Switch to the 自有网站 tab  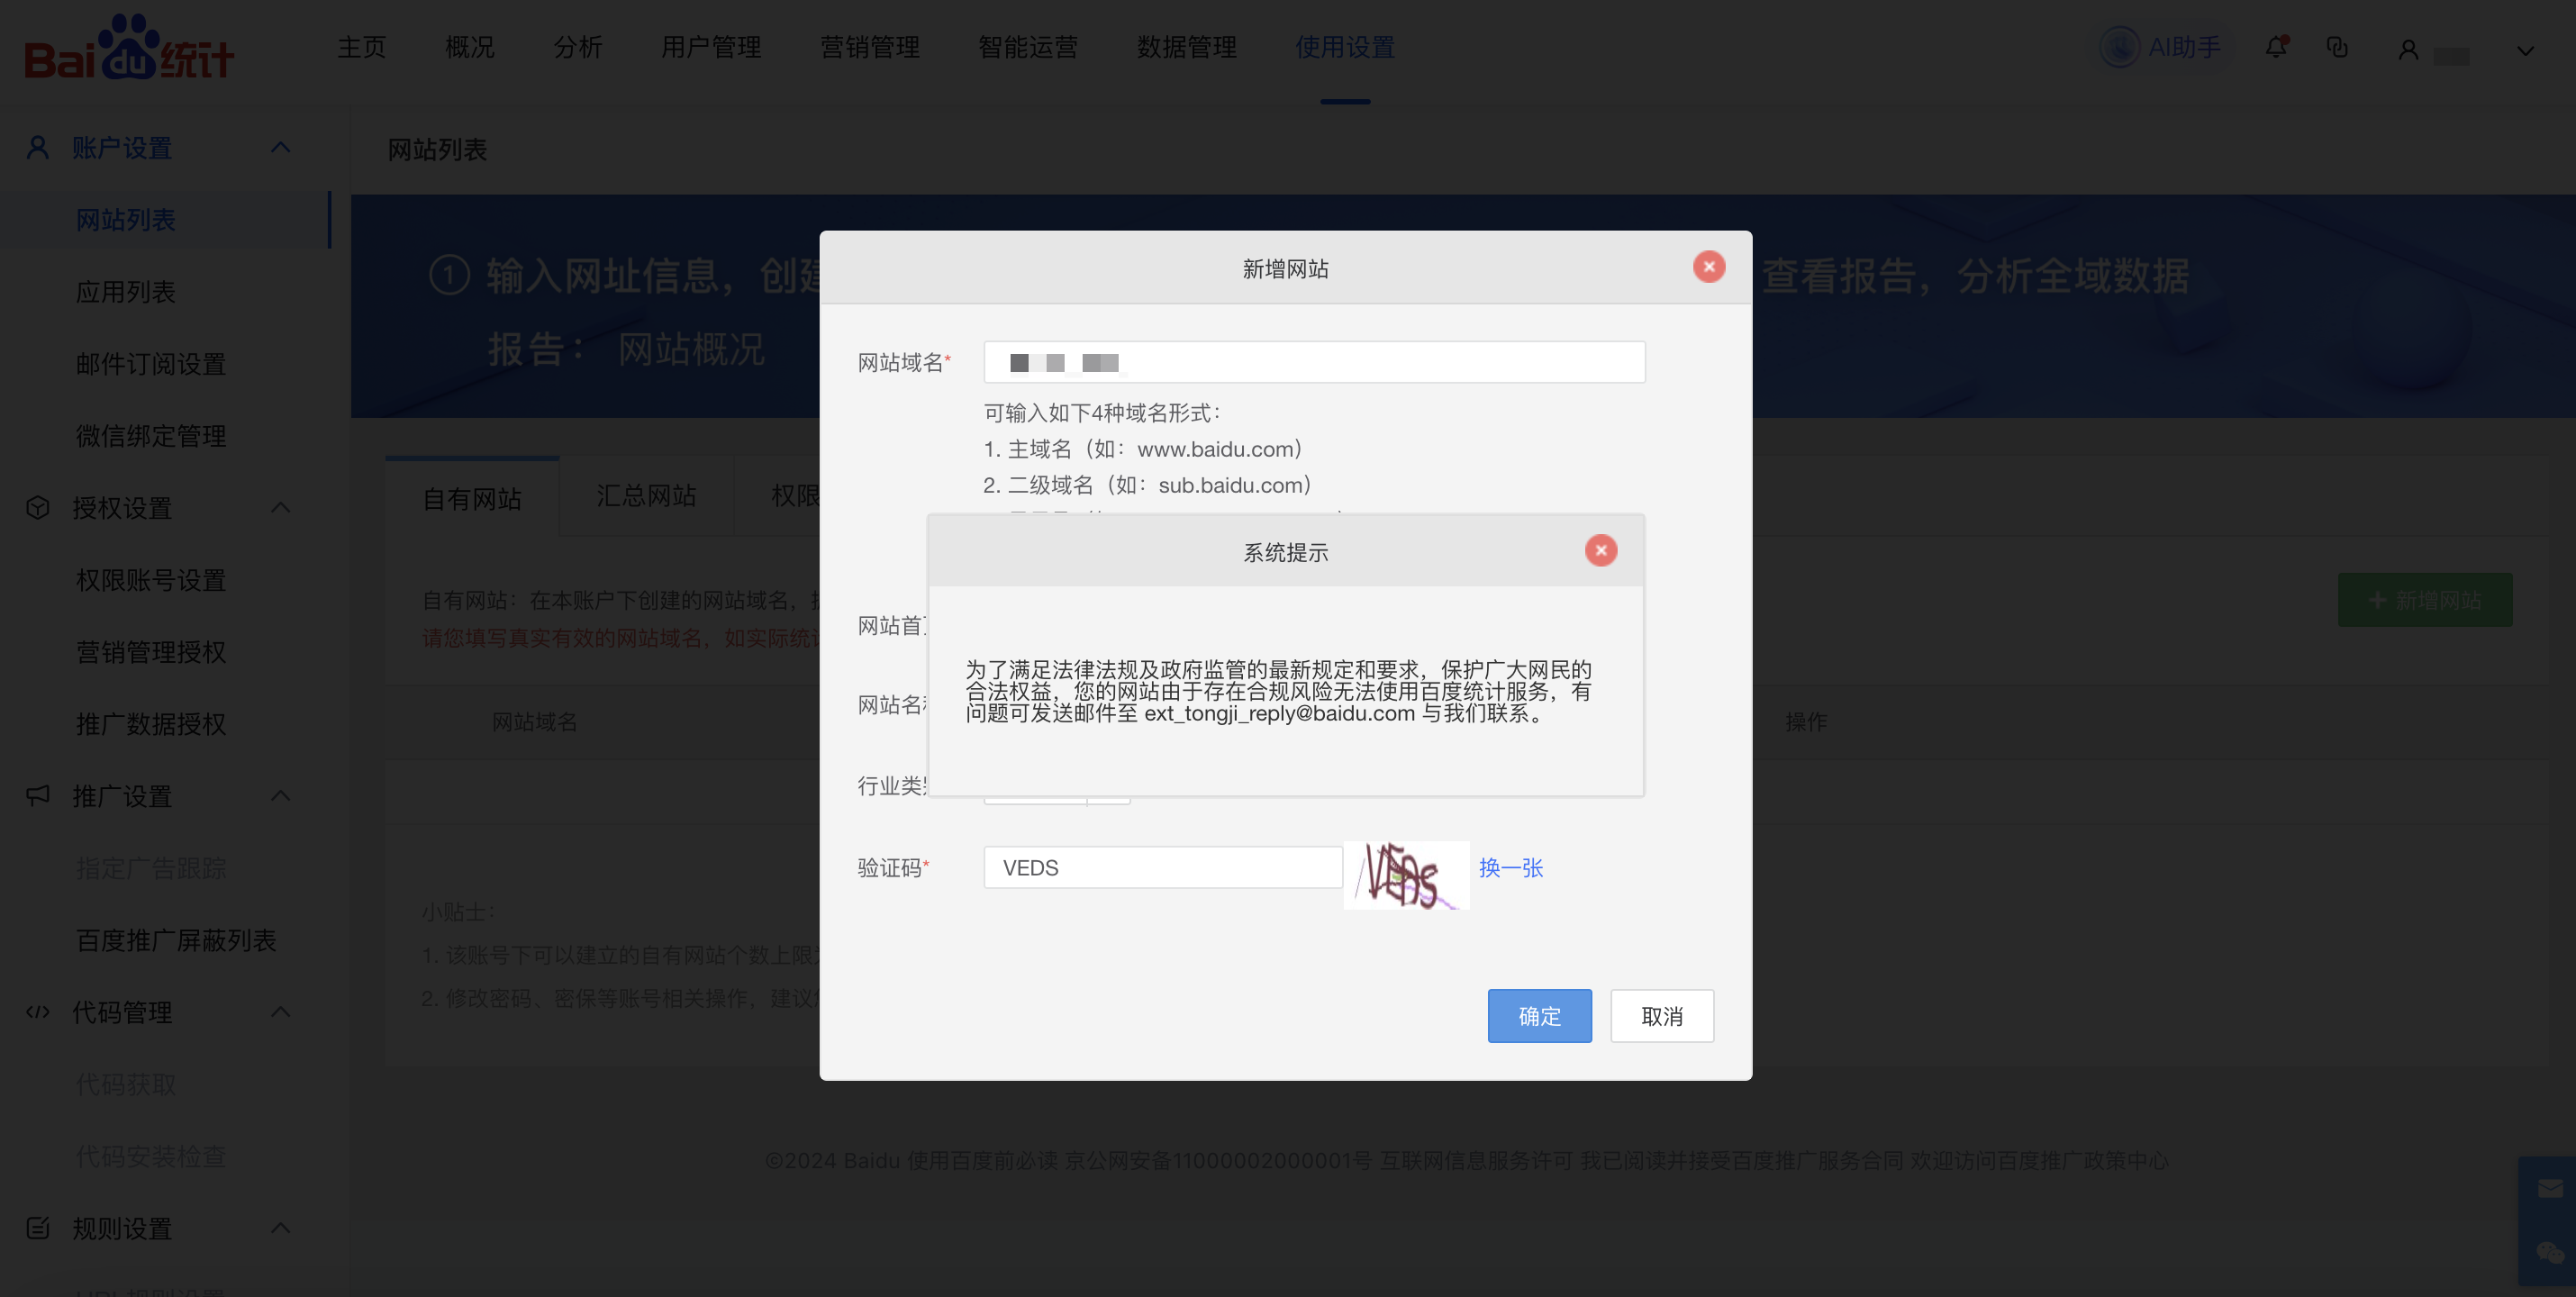472,498
